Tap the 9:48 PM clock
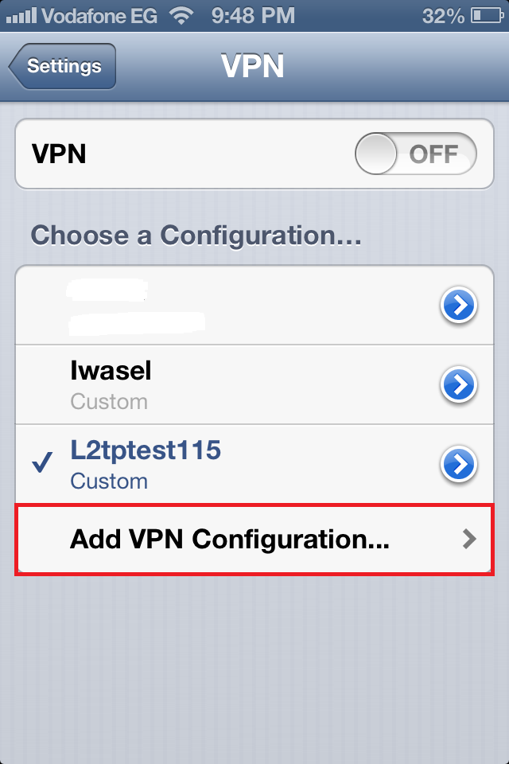Screen dimensions: 509x764 pos(253,16)
